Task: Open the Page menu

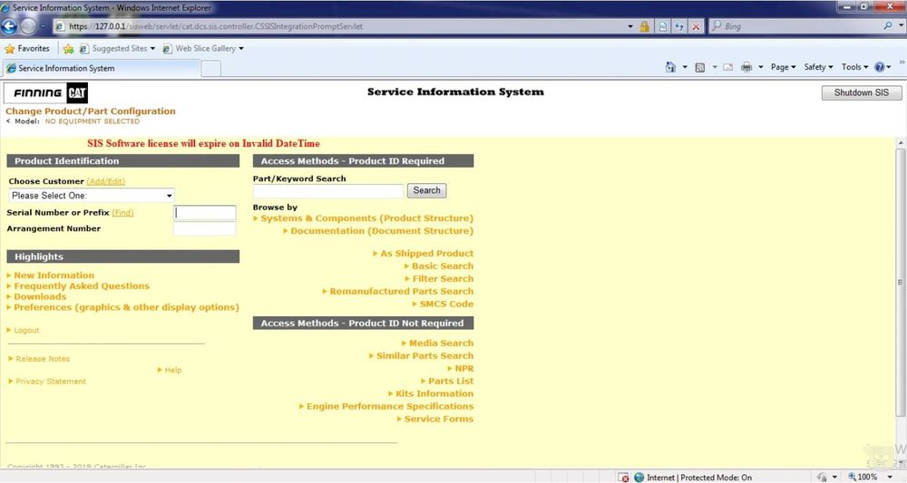Action: (784, 67)
